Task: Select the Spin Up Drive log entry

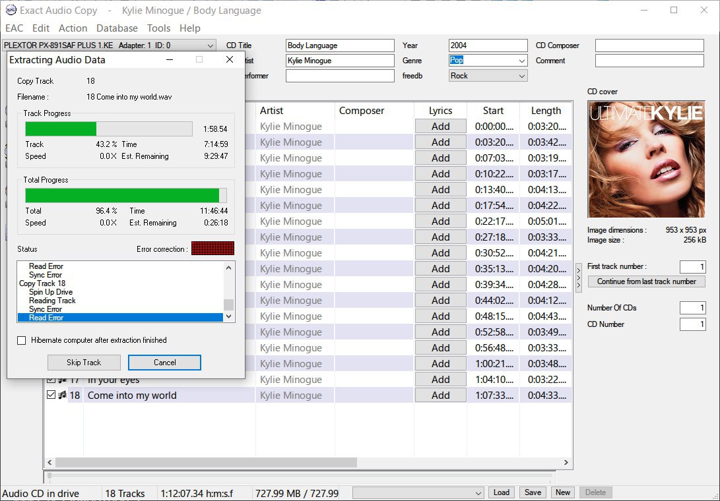Action: pyautogui.click(x=51, y=292)
